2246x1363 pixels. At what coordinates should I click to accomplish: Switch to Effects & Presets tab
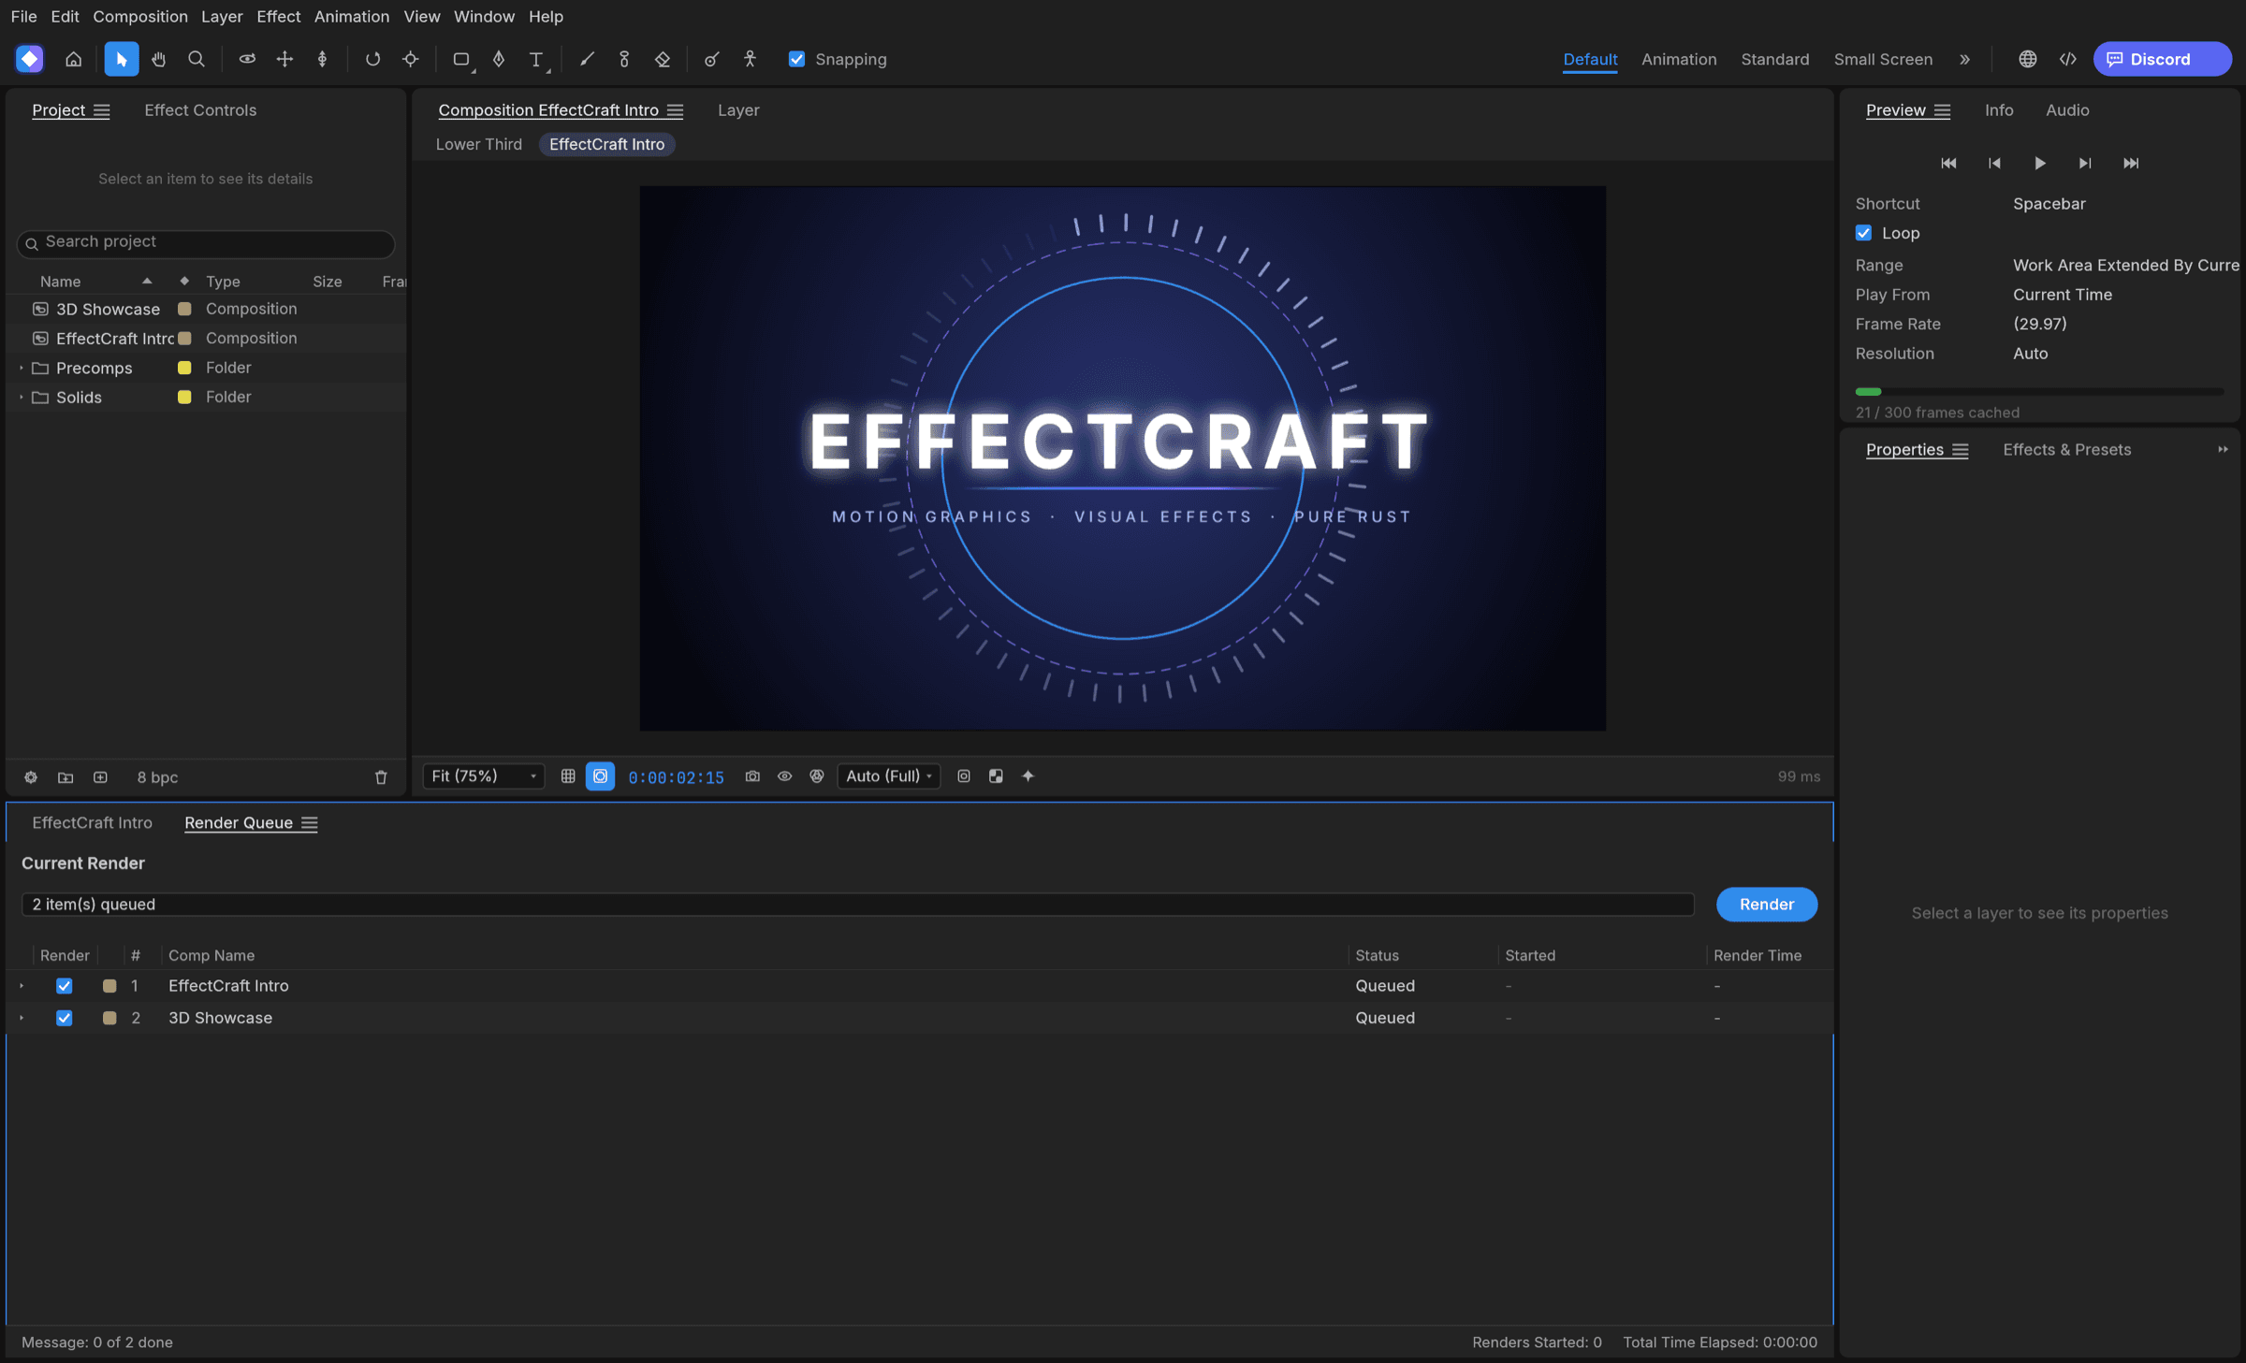[x=2066, y=450]
